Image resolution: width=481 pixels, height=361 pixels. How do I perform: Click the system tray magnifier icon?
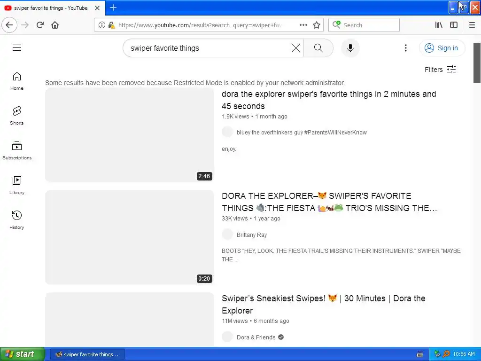coord(446,354)
